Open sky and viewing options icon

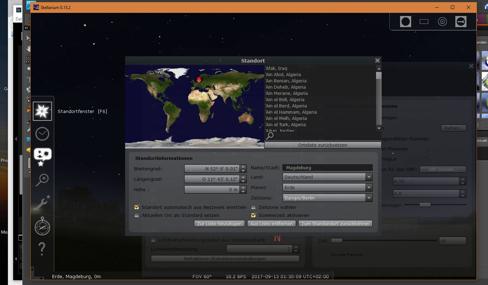[x=42, y=155]
